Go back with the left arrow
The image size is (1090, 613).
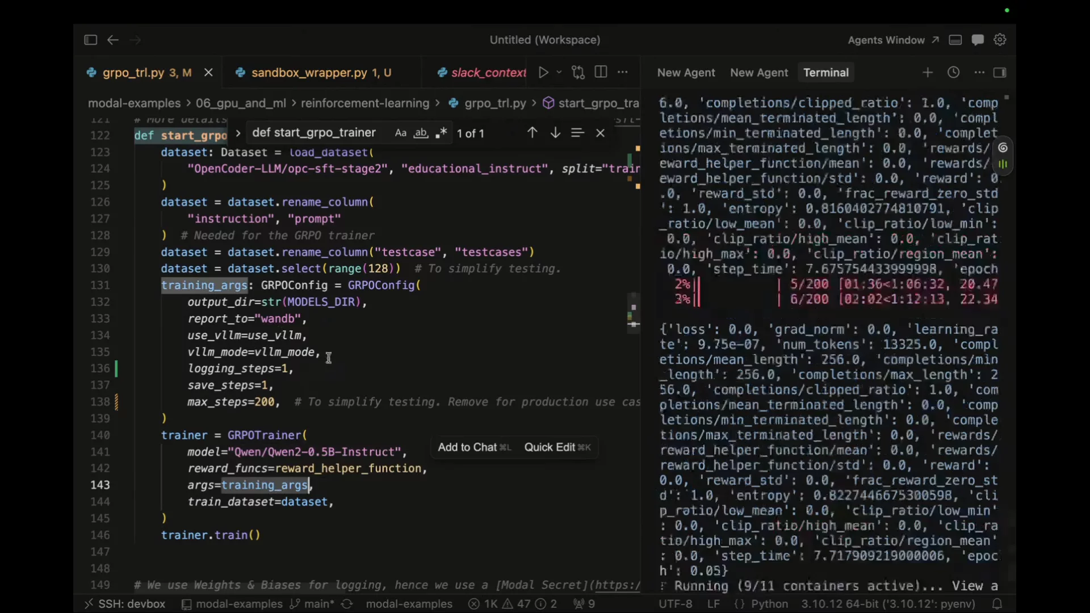click(113, 40)
